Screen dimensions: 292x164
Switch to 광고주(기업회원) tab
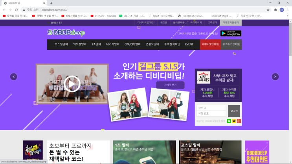(x=231, y=44)
